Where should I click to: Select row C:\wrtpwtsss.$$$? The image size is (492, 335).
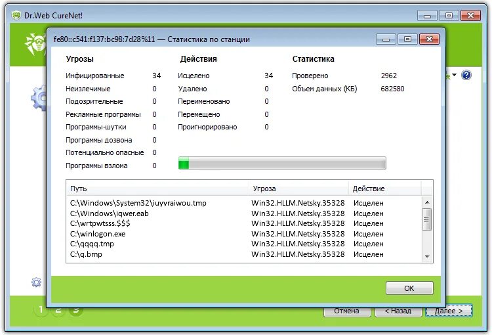[244, 223]
